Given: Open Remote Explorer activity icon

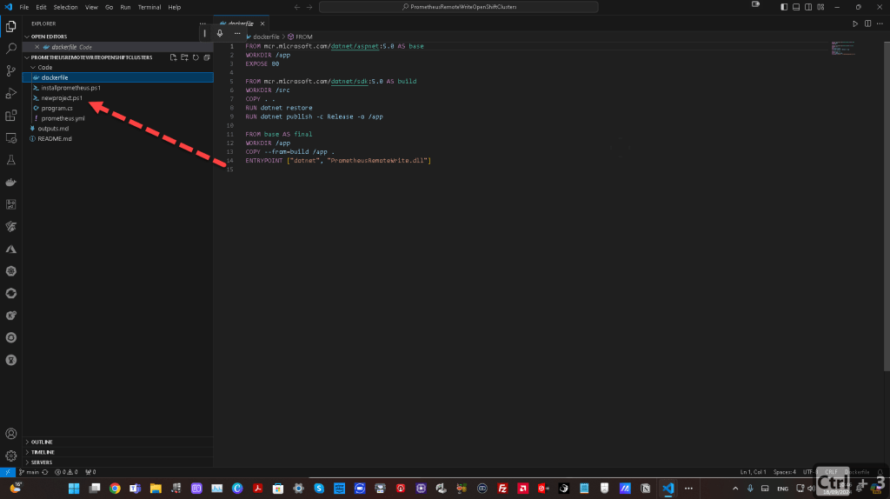Looking at the screenshot, I should [10, 138].
